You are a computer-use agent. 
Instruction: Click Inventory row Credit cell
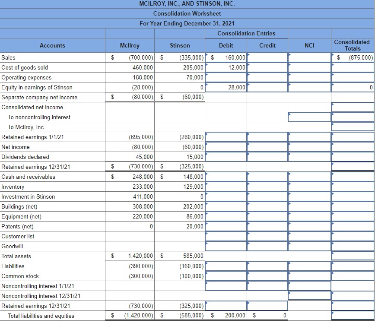[x=267, y=187]
